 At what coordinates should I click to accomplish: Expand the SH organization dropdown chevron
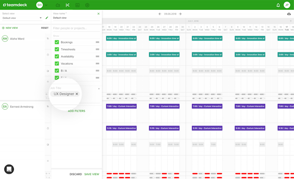tap(46, 5)
